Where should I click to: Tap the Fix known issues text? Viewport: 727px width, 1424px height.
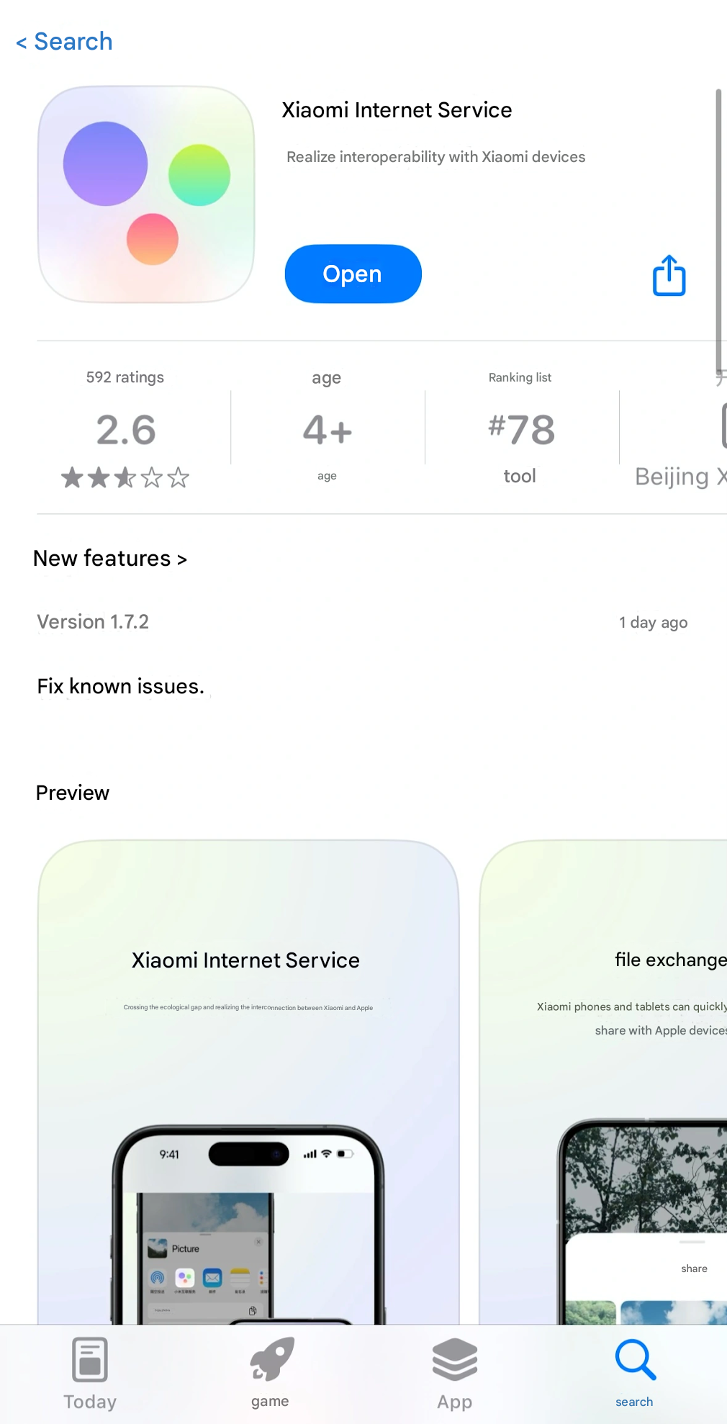(x=121, y=687)
